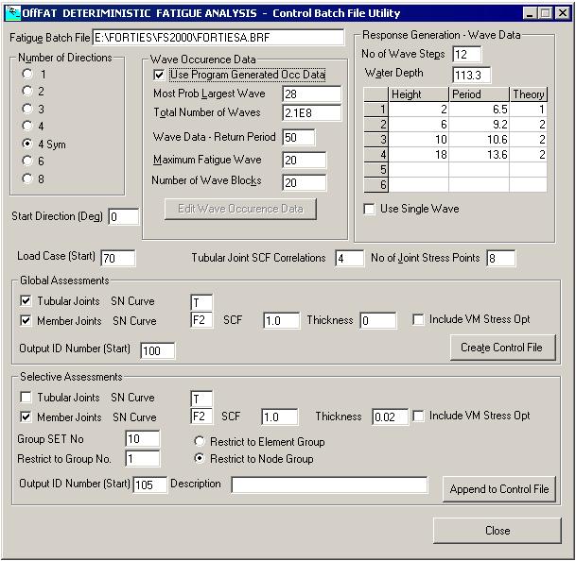Click Height cell with value 18

419,155
